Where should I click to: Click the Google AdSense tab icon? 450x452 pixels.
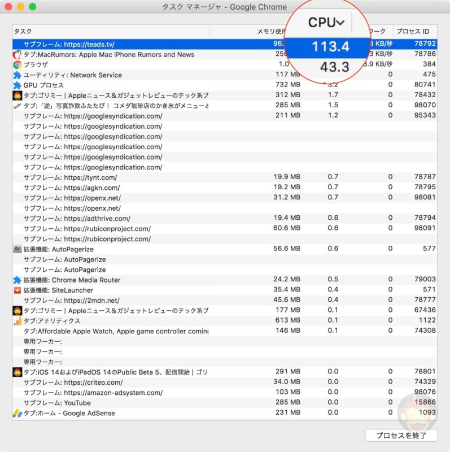pos(17,414)
